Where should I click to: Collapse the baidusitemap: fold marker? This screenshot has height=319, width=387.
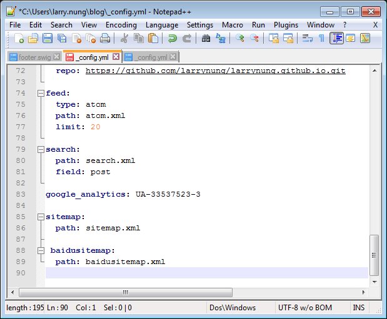coord(41,251)
